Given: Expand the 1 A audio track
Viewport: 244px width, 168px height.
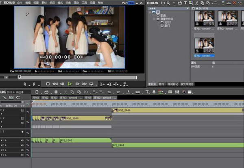Looking at the screenshot, I should point(2,140).
